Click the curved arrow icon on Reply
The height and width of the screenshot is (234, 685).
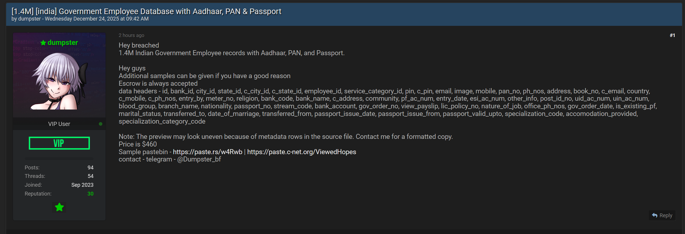655,215
